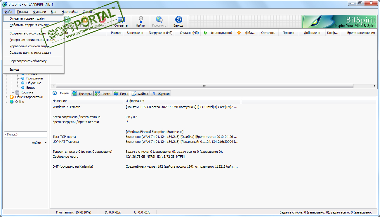The height and width of the screenshot is (217, 380).
Task: Click the Информация header in info panel
Action: pos(183,101)
